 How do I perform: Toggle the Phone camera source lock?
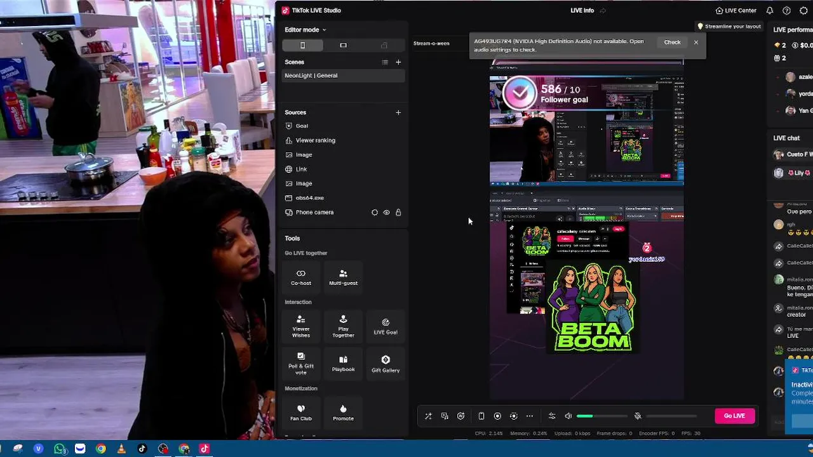[x=398, y=213]
